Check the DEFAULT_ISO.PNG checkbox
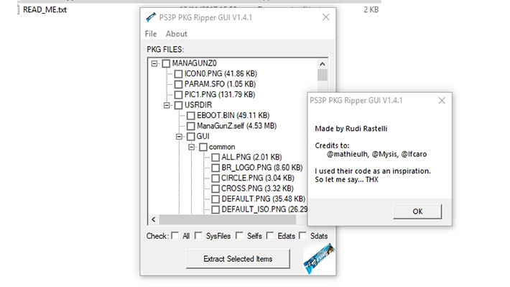 pyautogui.click(x=215, y=209)
